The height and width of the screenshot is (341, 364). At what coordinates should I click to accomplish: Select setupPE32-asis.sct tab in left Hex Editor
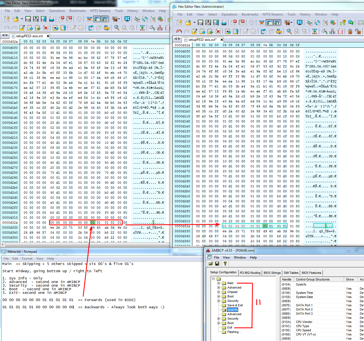point(29,36)
